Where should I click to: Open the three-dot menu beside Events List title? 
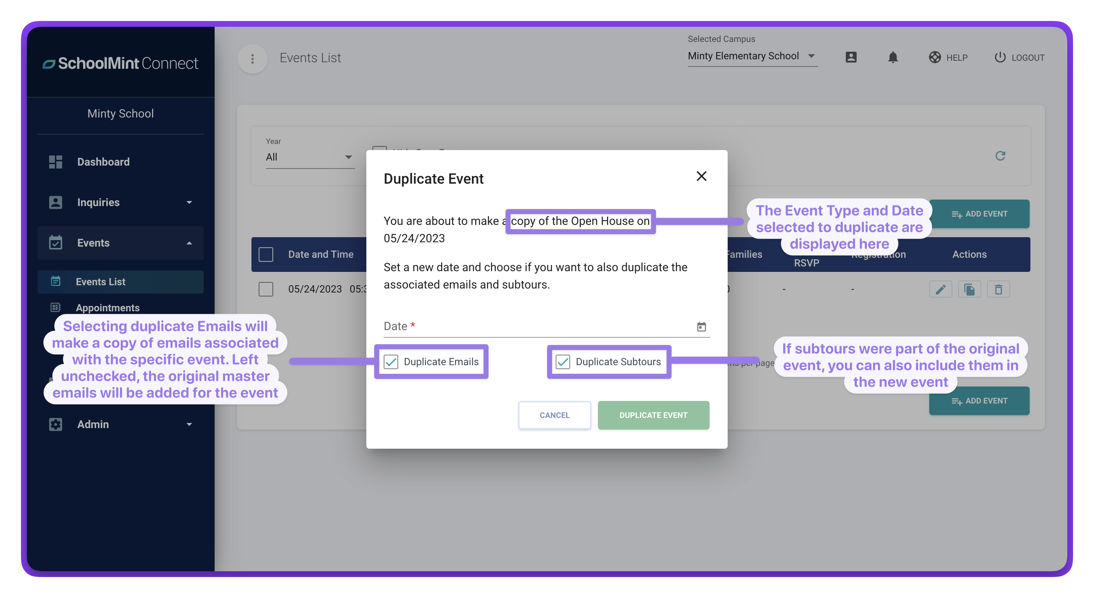point(252,59)
